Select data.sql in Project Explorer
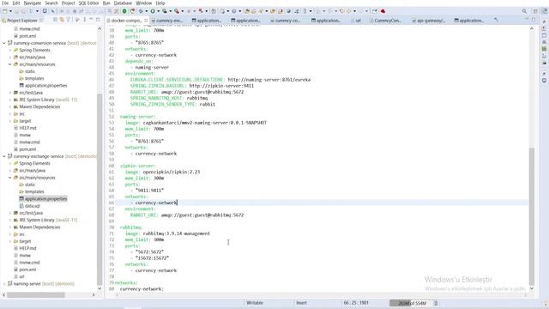 [x=33, y=206]
